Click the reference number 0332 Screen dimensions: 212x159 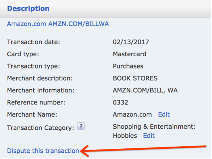121,102
